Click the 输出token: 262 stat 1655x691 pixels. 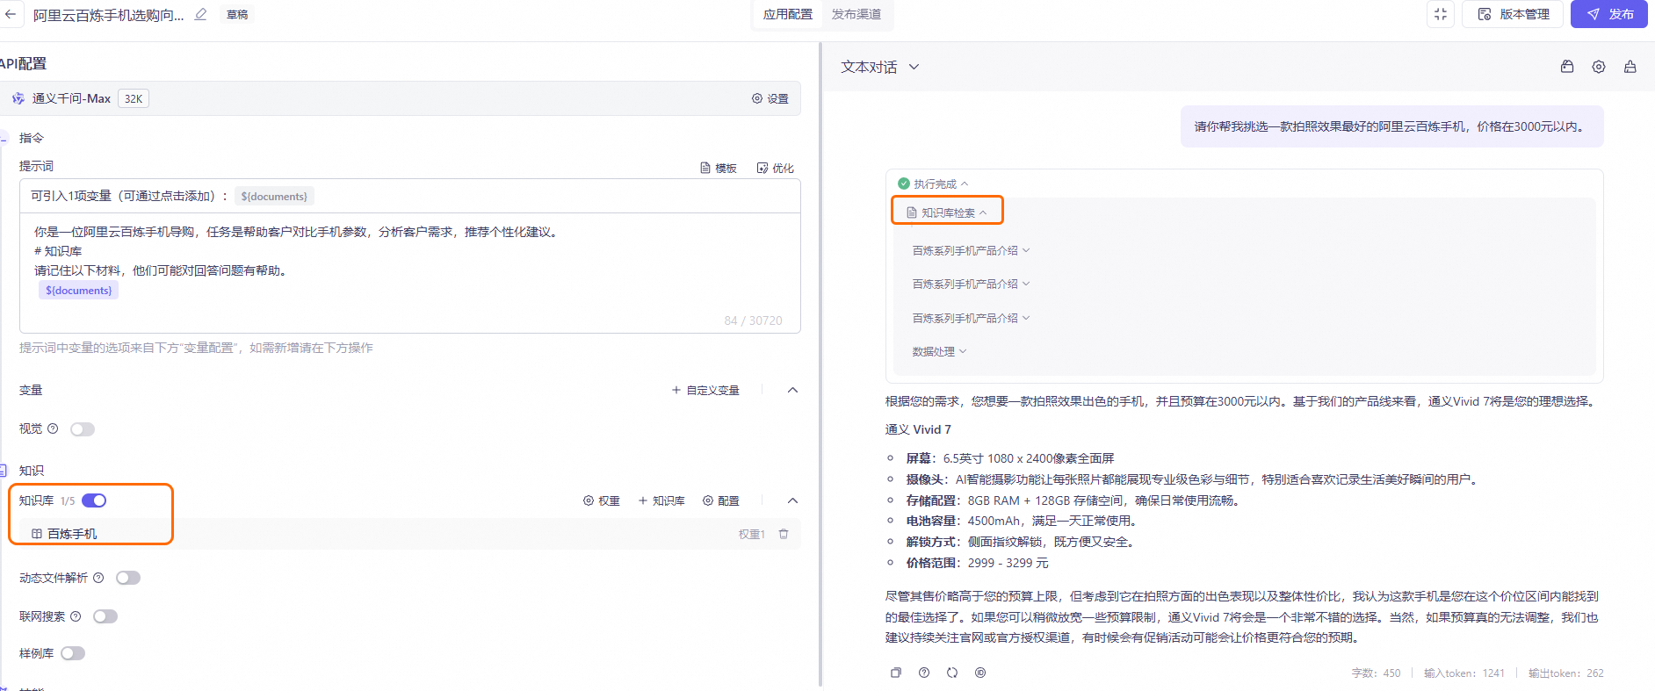point(1566,673)
